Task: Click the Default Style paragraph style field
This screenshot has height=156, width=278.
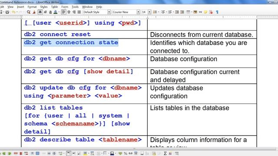Action: [95, 12]
